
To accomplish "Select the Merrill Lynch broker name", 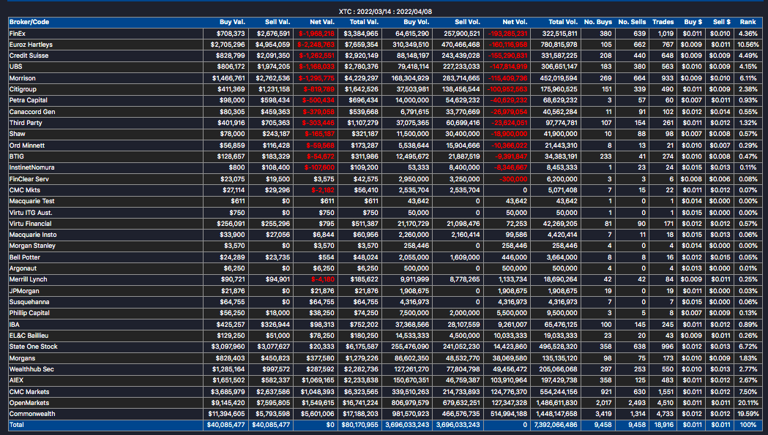I will [29, 279].
